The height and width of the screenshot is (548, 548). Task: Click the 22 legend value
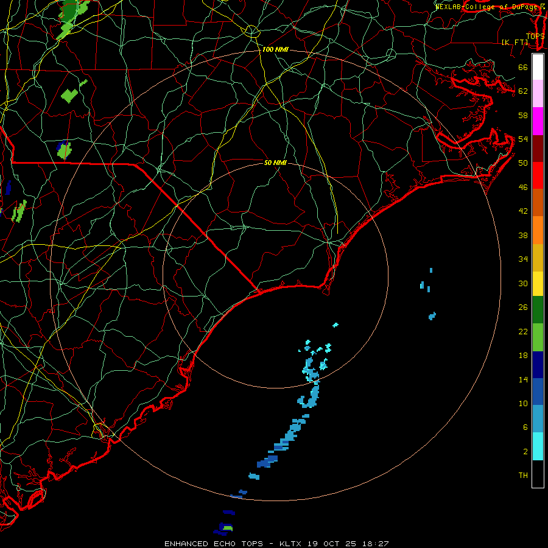tap(523, 331)
